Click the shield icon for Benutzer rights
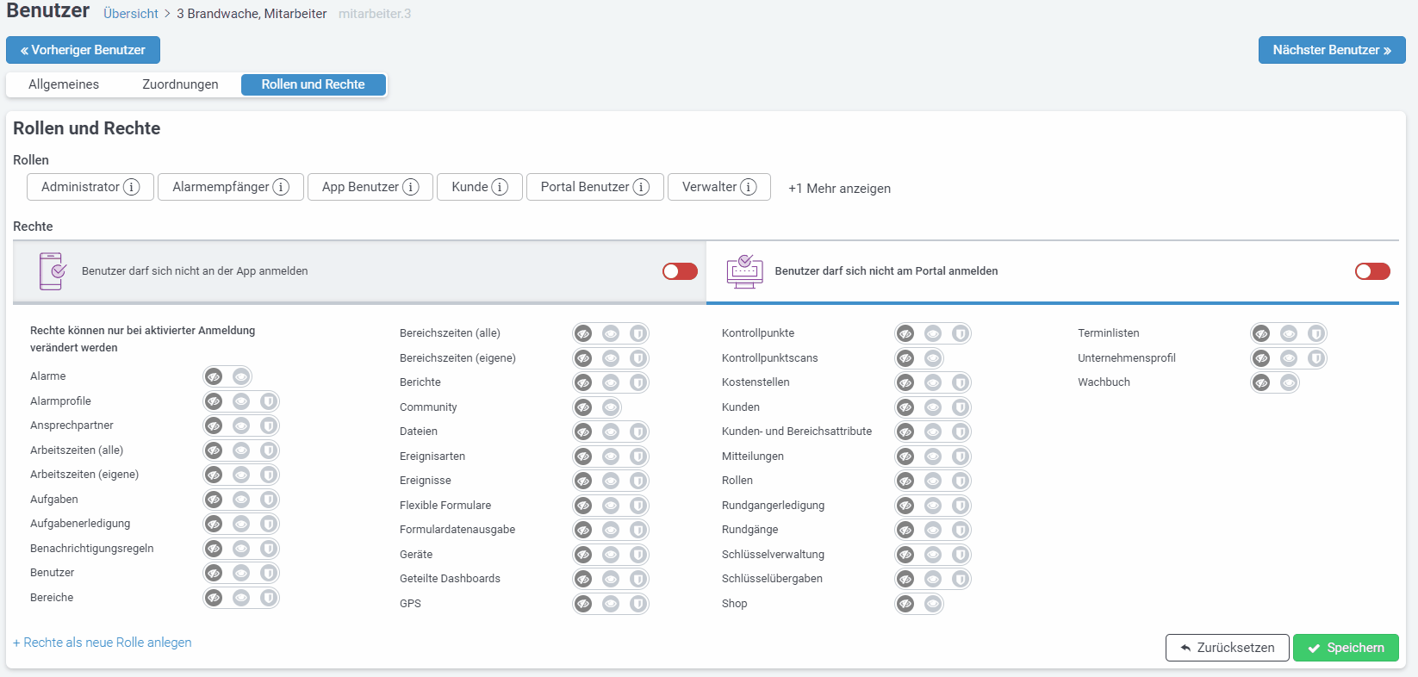 tap(269, 573)
